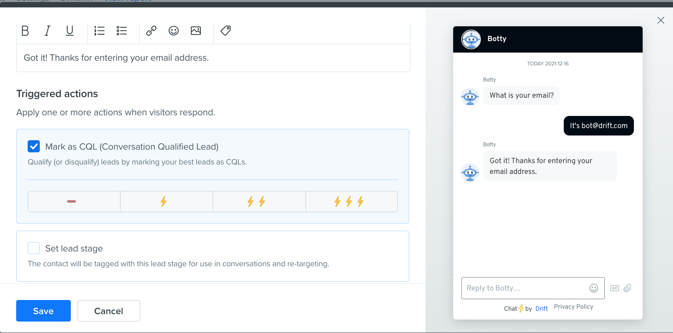673x333 pixels.
Task: Cancel editing the bot message
Action: click(x=109, y=311)
